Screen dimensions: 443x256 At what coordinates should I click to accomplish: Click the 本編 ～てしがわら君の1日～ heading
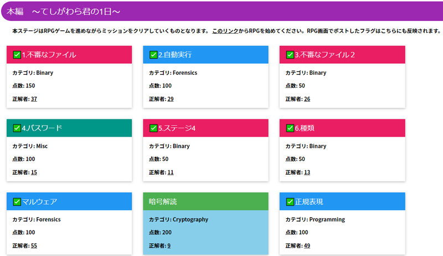(x=63, y=12)
